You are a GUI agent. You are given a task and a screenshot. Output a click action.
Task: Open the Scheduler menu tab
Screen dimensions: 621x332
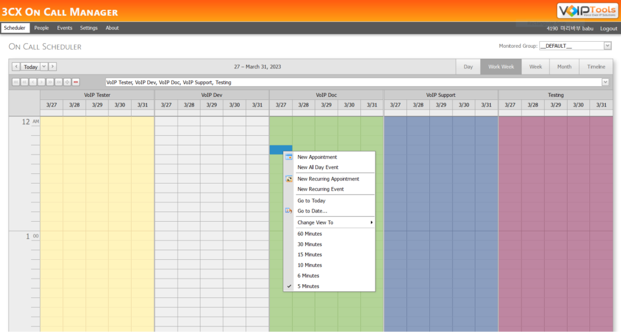pos(15,28)
